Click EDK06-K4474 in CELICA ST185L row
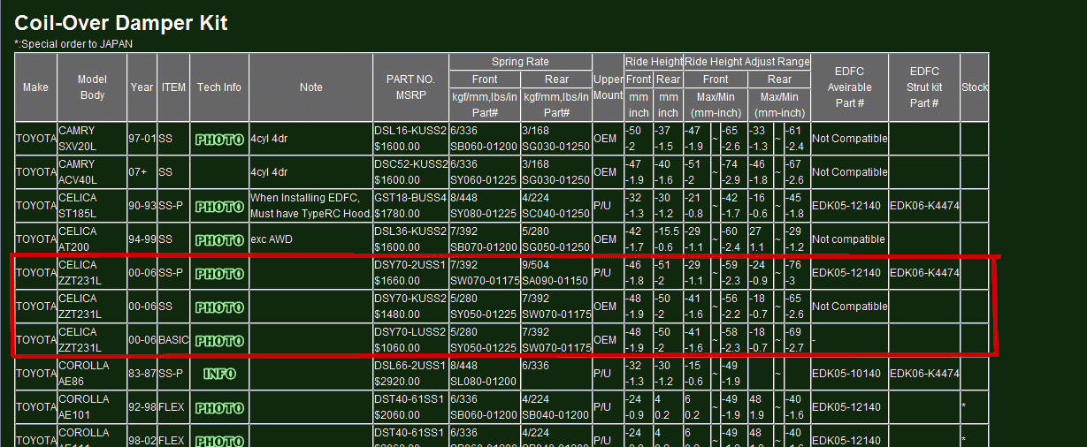This screenshot has width=1087, height=447. click(x=924, y=206)
